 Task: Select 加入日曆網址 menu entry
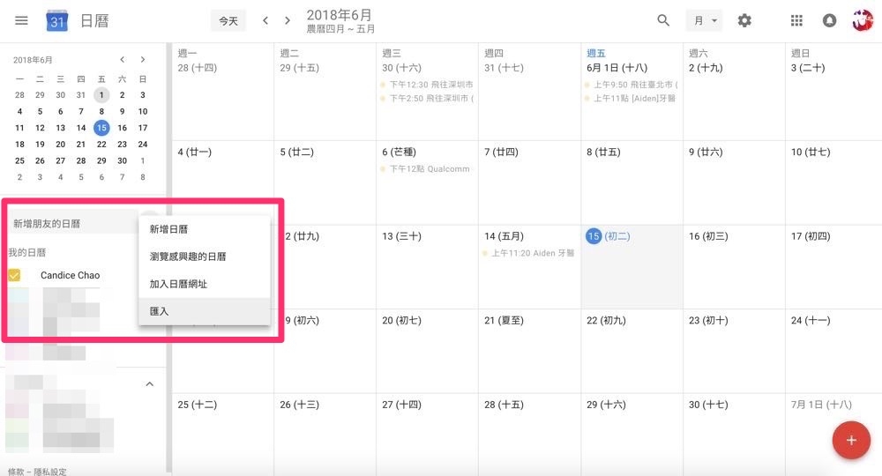click(178, 284)
